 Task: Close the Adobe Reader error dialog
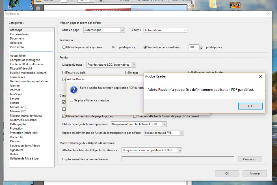coord(260,76)
